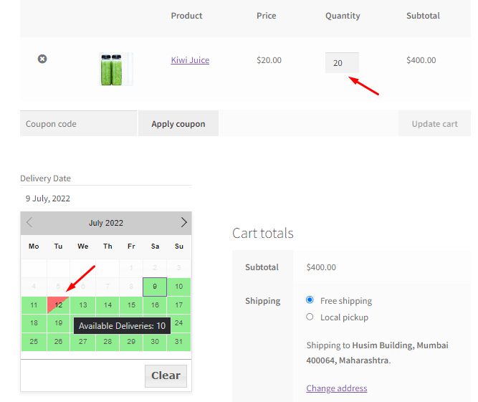Go to previous month in calendar

tap(29, 223)
